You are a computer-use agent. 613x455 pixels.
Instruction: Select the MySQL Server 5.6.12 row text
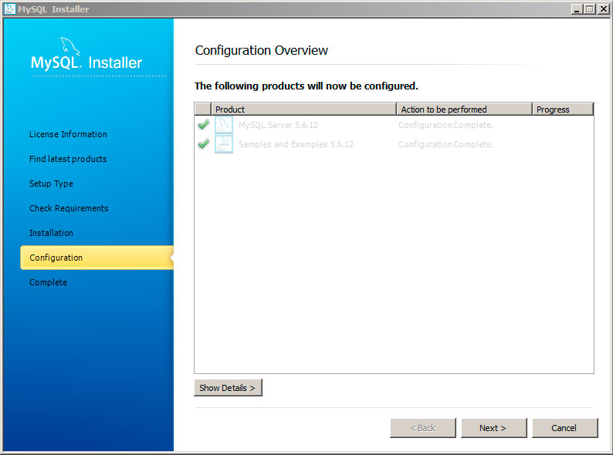coord(279,125)
